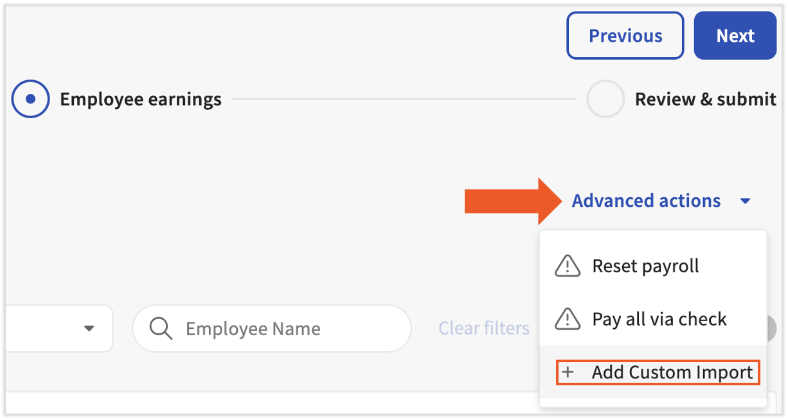The image size is (788, 420).
Task: Choose Add Custom Import menu entry
Action: coord(672,372)
